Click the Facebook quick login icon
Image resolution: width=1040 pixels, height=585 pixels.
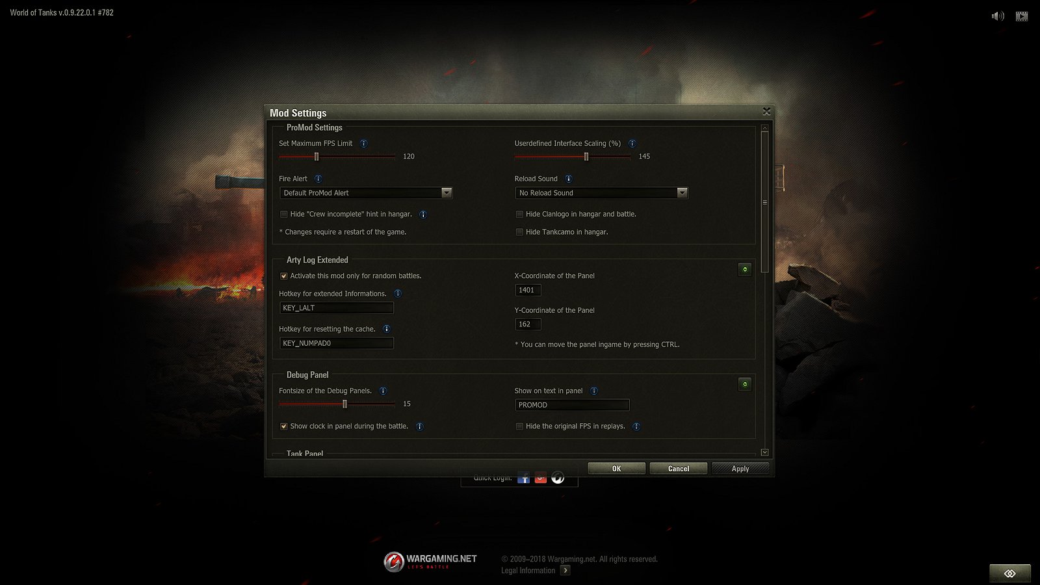point(524,478)
